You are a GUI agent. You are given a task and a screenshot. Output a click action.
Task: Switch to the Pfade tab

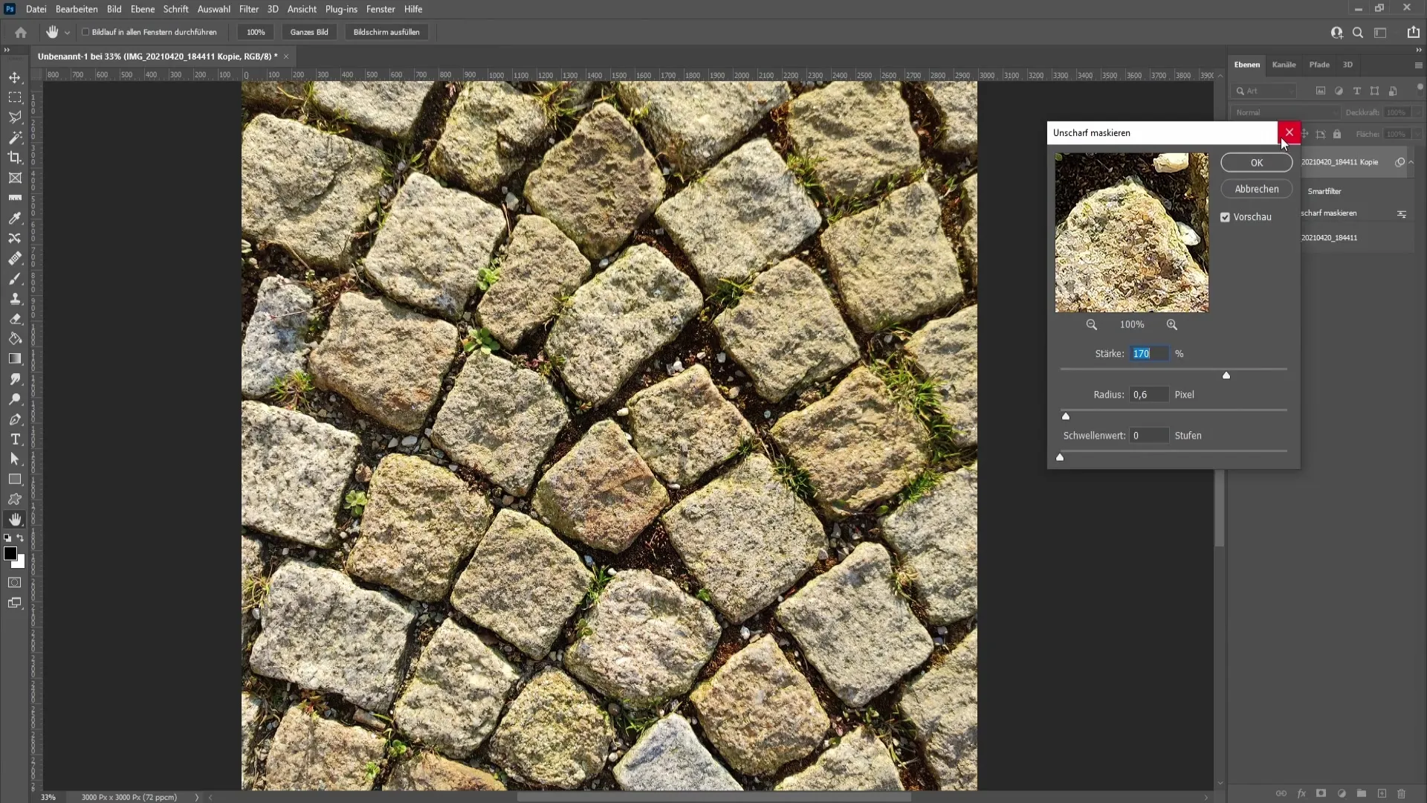tap(1319, 65)
